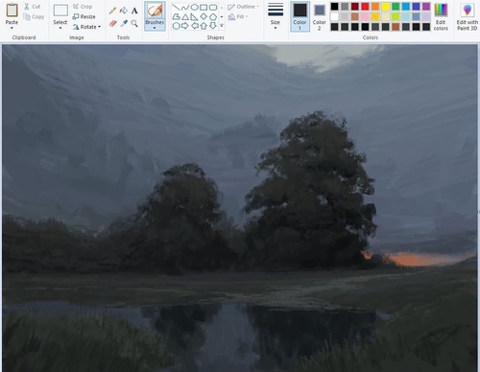Open the Size line thickness dropdown
480x372 pixels.
pyautogui.click(x=276, y=15)
